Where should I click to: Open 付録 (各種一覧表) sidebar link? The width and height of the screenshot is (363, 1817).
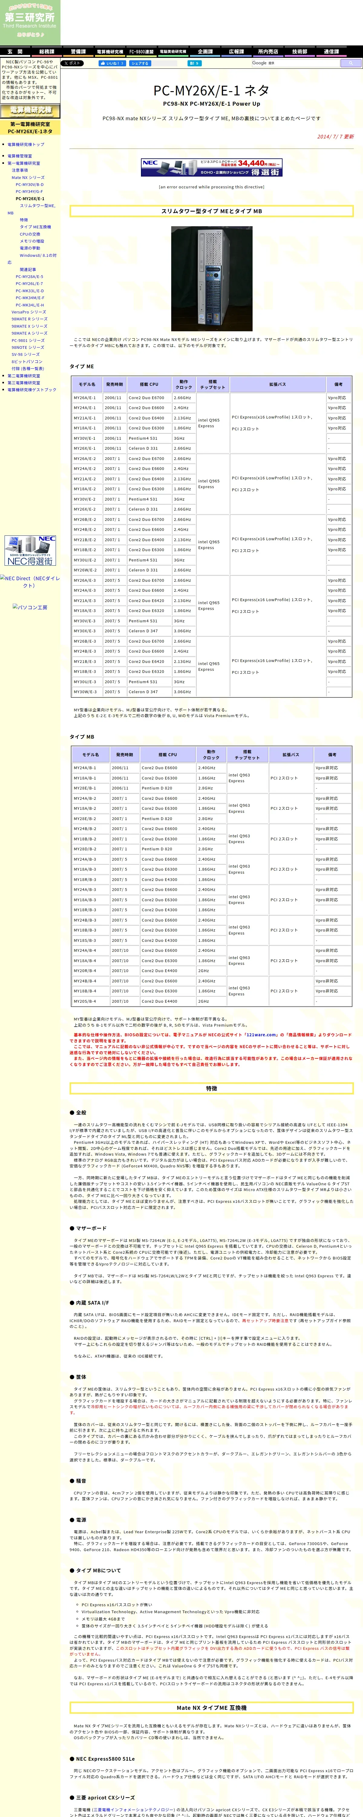point(28,368)
